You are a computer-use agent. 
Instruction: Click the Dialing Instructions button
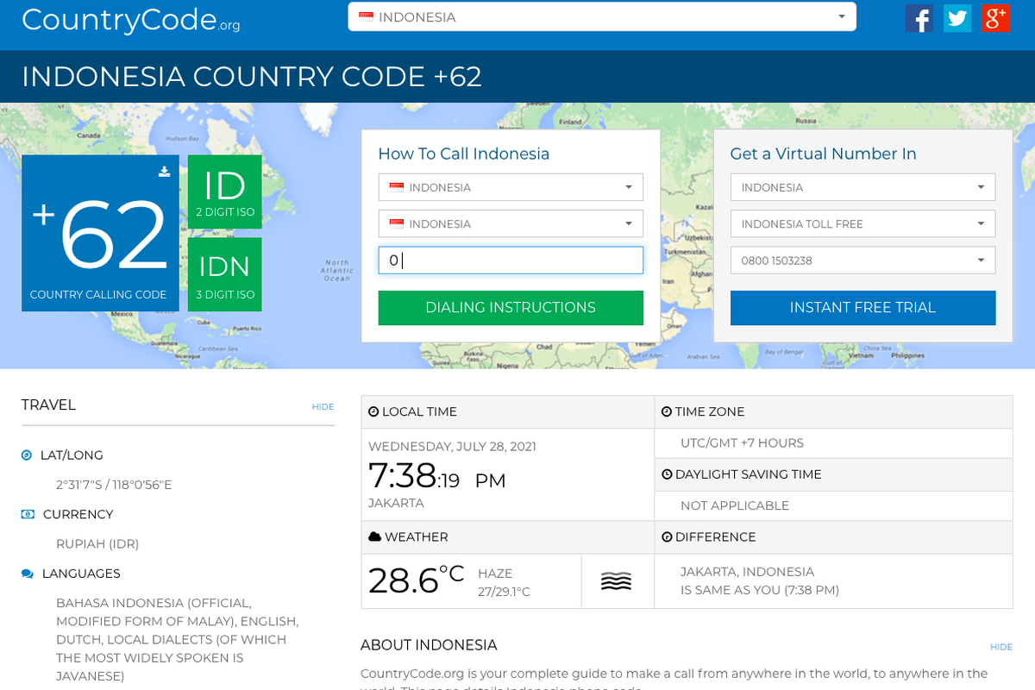pos(511,308)
